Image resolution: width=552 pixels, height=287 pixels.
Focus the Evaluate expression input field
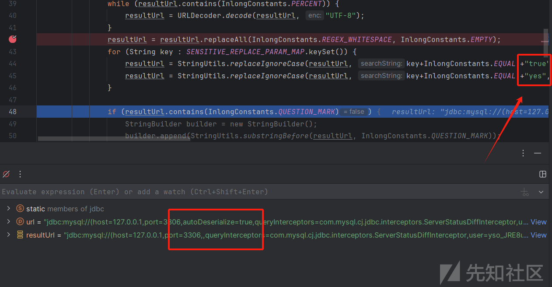coord(258,192)
